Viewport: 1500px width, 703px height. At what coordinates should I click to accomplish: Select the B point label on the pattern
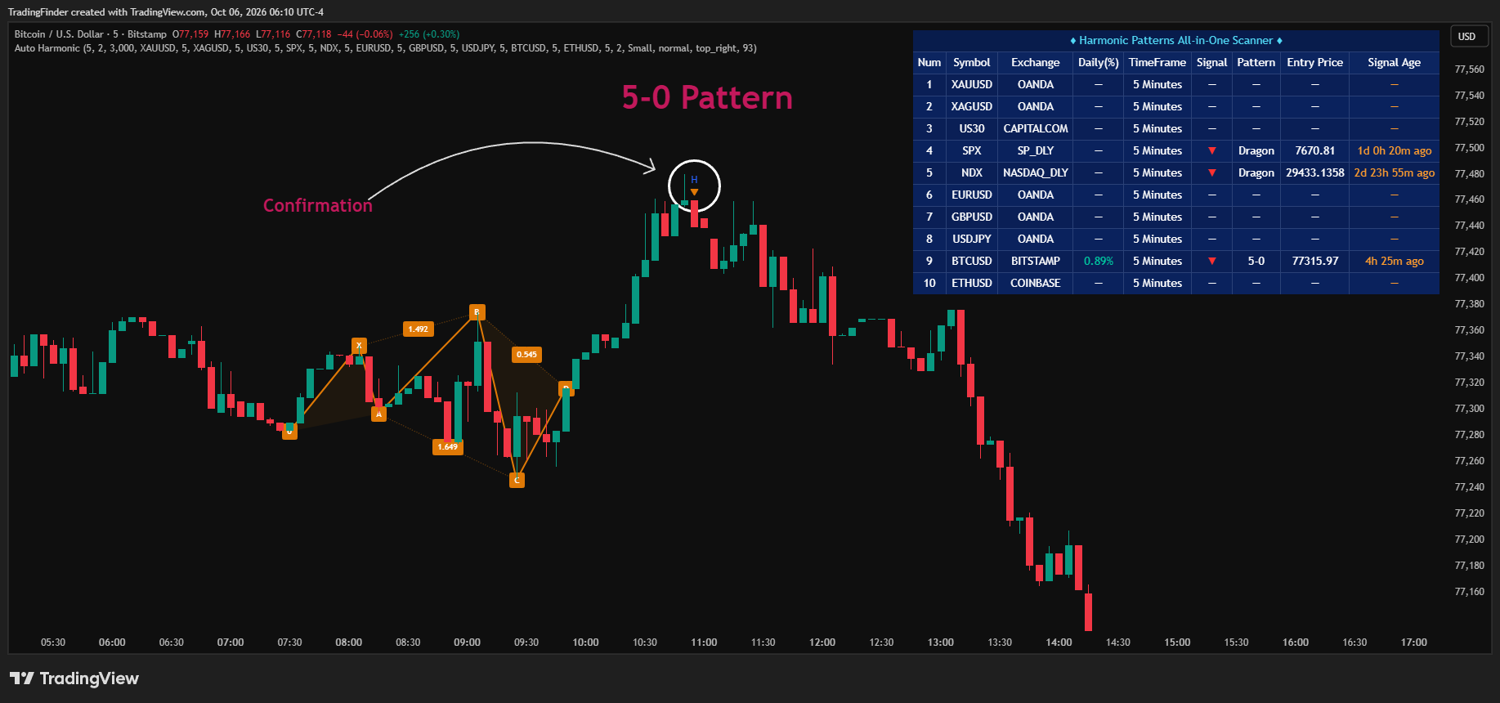477,312
